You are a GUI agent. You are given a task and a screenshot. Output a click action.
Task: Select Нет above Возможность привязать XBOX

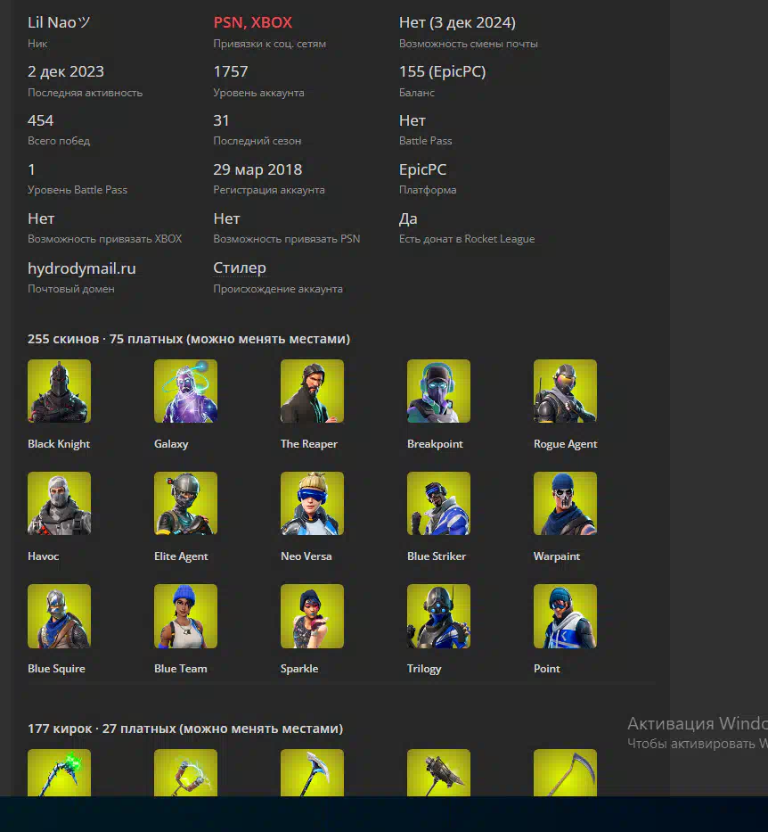coord(41,218)
